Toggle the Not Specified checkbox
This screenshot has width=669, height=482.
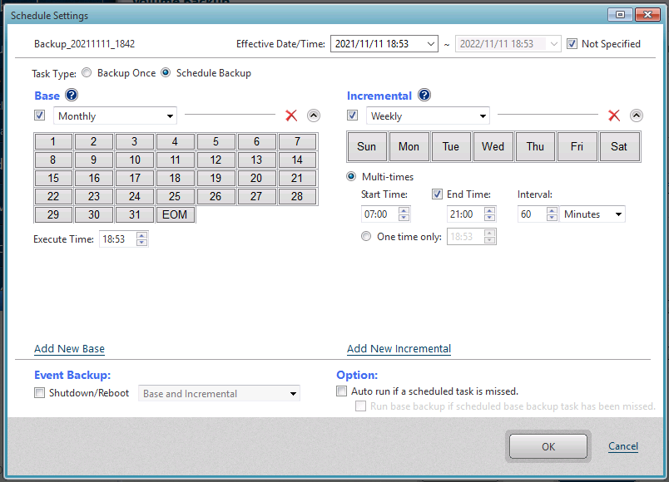tap(572, 44)
